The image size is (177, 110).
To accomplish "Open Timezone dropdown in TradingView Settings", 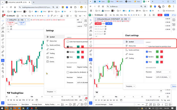I will coord(82,83).
